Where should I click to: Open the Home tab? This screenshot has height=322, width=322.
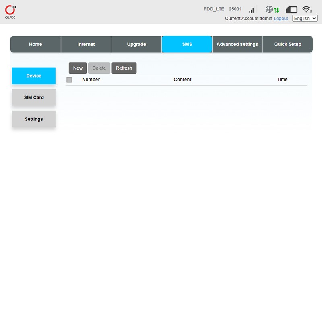(35, 44)
